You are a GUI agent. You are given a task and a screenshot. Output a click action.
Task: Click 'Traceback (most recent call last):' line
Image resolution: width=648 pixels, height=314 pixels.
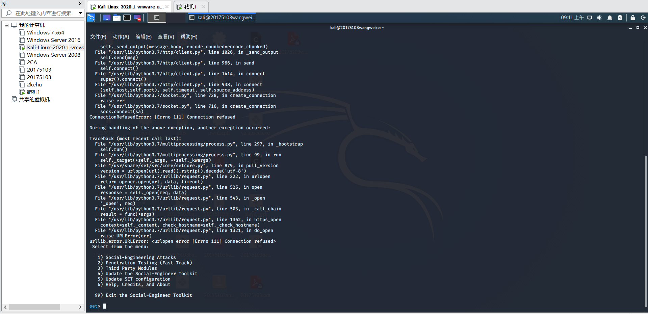(x=135, y=139)
